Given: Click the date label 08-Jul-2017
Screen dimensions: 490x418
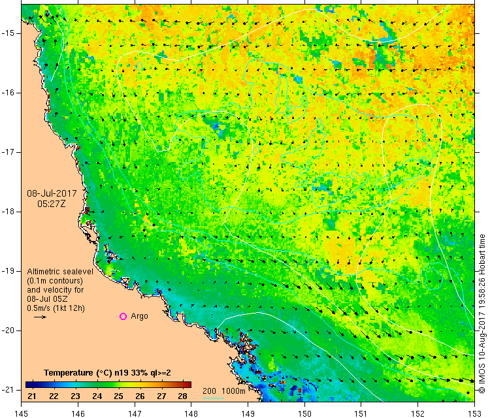Looking at the screenshot, I should [52, 193].
